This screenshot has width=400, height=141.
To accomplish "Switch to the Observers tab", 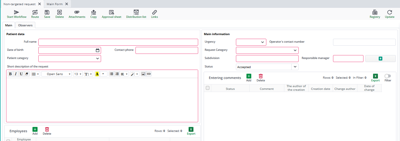I will pos(25,25).
